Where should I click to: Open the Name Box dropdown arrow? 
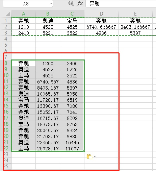pos(51,4)
